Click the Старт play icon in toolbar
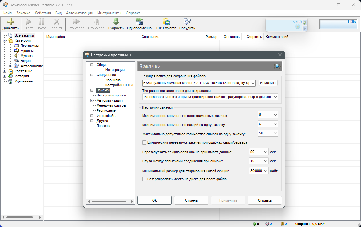This screenshot has height=227, width=361. [28, 22]
